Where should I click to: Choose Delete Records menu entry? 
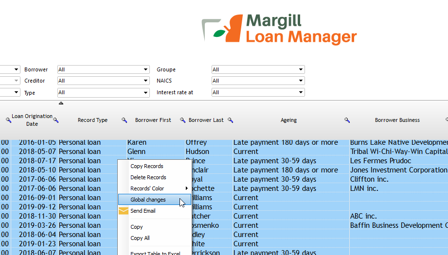[x=155, y=177]
